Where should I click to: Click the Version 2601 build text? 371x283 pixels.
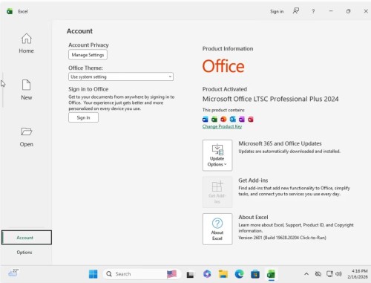coord(282,238)
